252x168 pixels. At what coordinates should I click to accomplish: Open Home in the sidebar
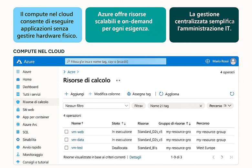pos(27,79)
